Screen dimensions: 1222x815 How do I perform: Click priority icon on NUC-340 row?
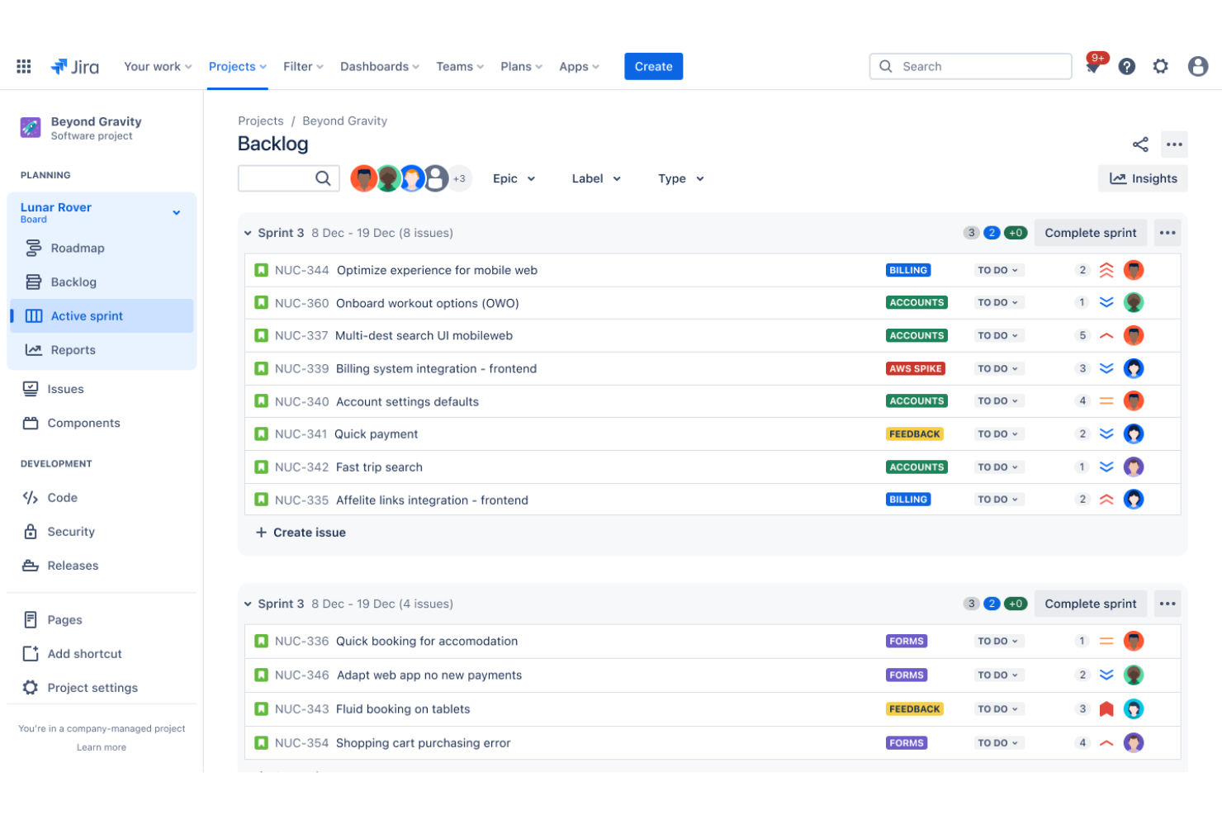click(1106, 401)
